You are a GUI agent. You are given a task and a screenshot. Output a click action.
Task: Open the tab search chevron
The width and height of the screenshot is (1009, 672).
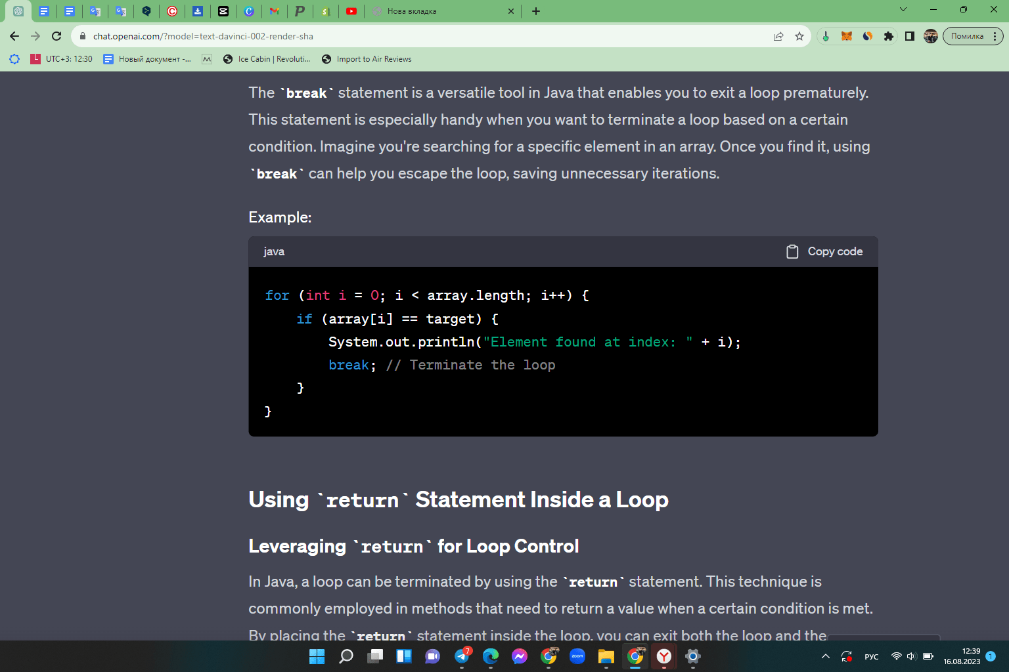(x=903, y=9)
